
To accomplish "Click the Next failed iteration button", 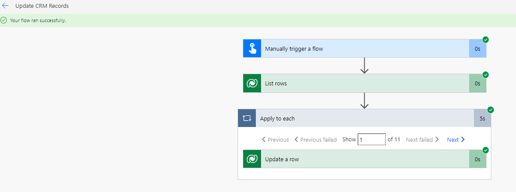I will click(x=422, y=140).
